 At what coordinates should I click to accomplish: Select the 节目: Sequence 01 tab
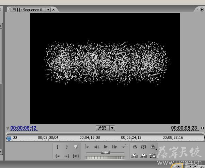point(28,10)
